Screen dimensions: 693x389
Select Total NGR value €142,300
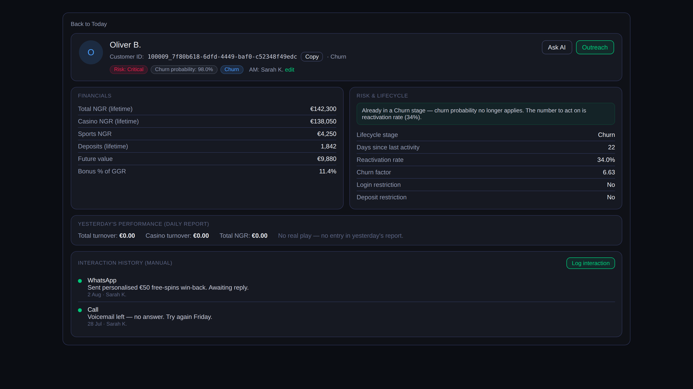(x=323, y=109)
